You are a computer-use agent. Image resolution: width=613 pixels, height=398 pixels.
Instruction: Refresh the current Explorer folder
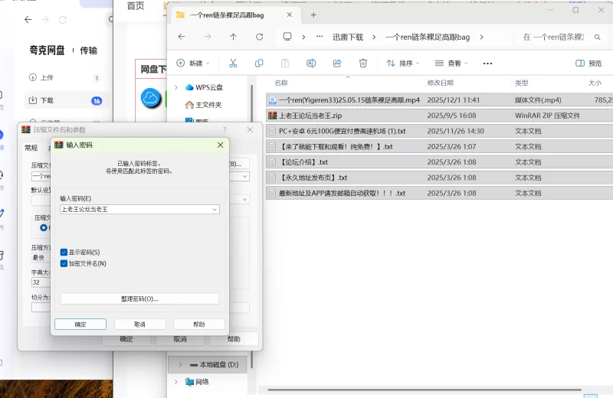point(260,37)
